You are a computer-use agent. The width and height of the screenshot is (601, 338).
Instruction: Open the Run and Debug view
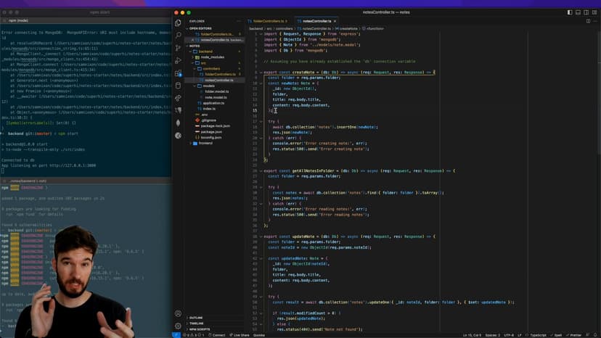coord(178,60)
